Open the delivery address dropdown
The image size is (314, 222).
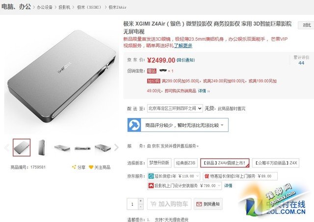pos(175,108)
